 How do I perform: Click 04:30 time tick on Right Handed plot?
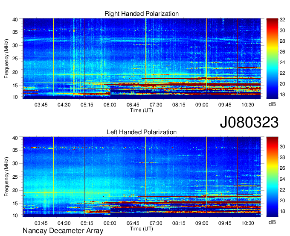64,105
